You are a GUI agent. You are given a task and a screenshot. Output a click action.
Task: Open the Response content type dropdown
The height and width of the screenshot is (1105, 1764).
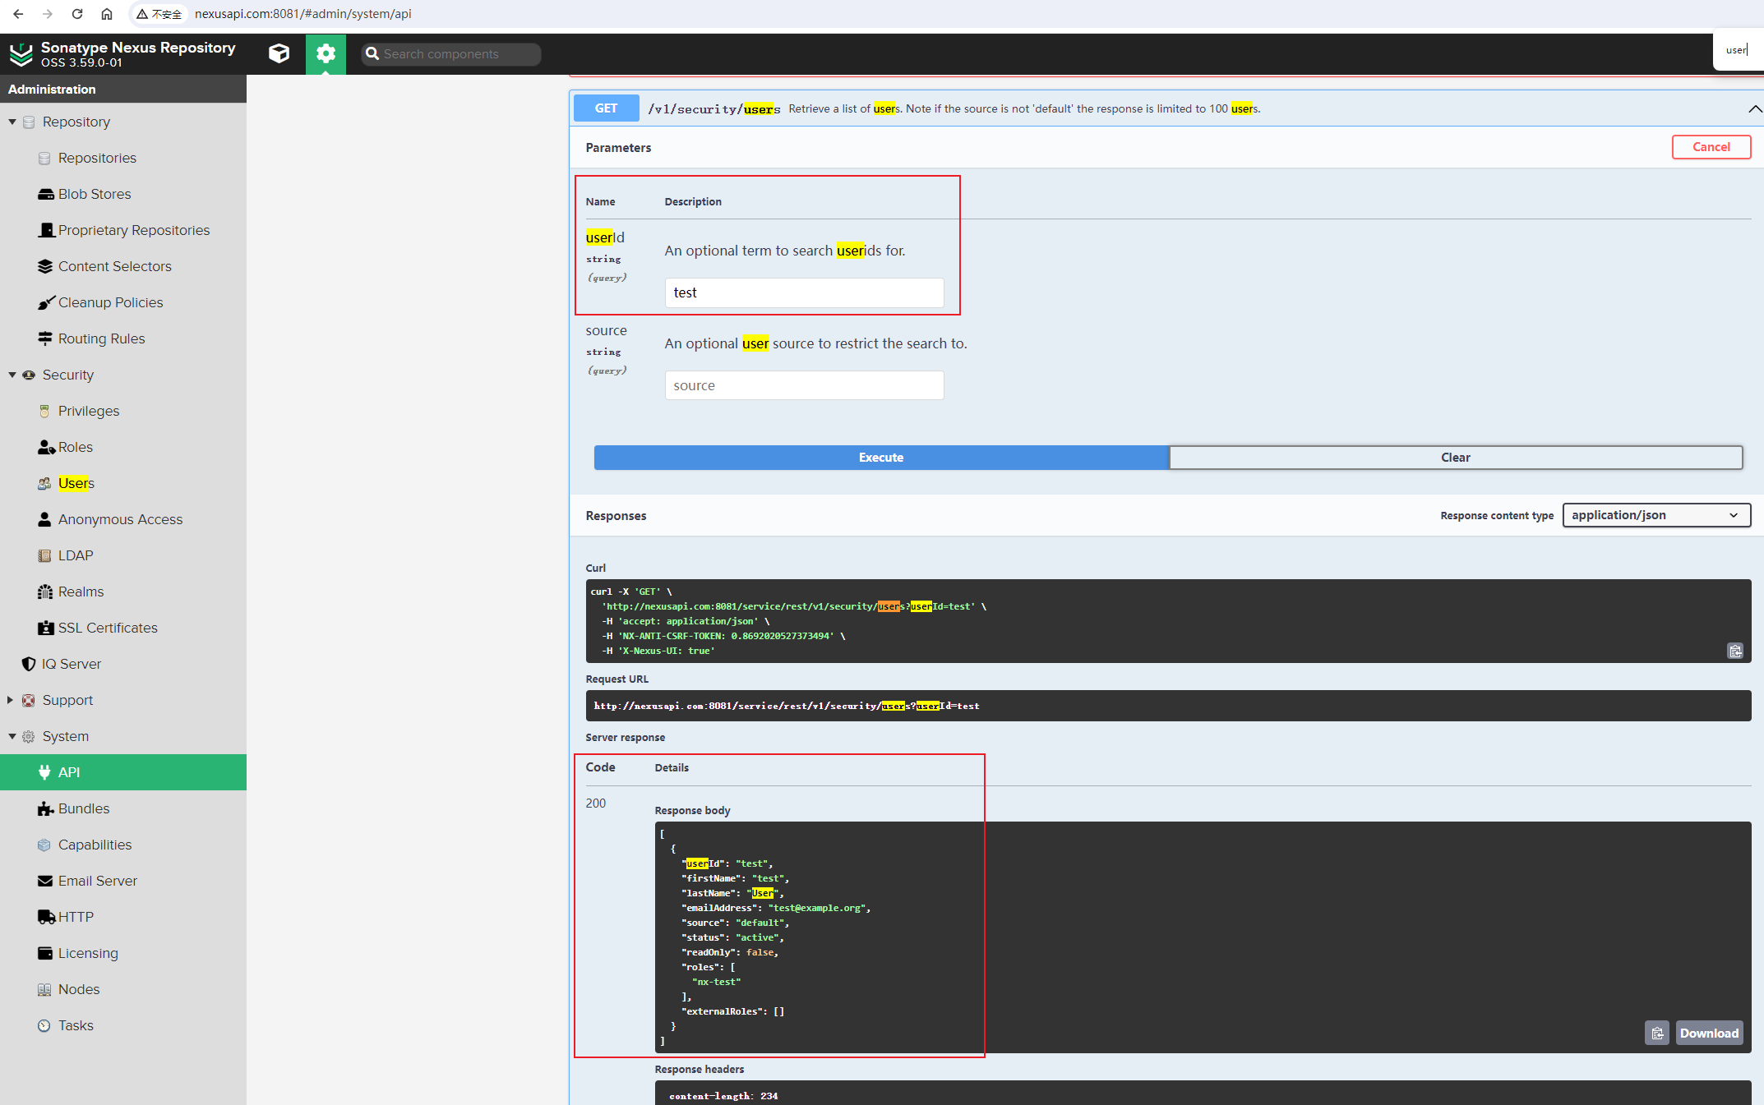click(1656, 515)
